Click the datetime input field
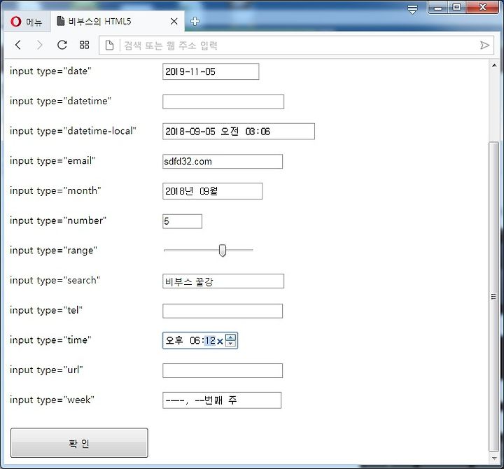Screen dimensions: 504x469 (x=223, y=101)
